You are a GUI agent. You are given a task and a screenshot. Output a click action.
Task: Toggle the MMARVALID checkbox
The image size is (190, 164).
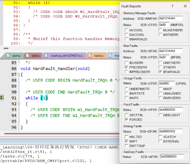point(126,39)
